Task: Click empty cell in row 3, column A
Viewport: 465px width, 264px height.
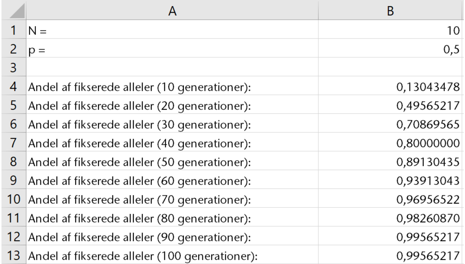Action: tap(172, 68)
